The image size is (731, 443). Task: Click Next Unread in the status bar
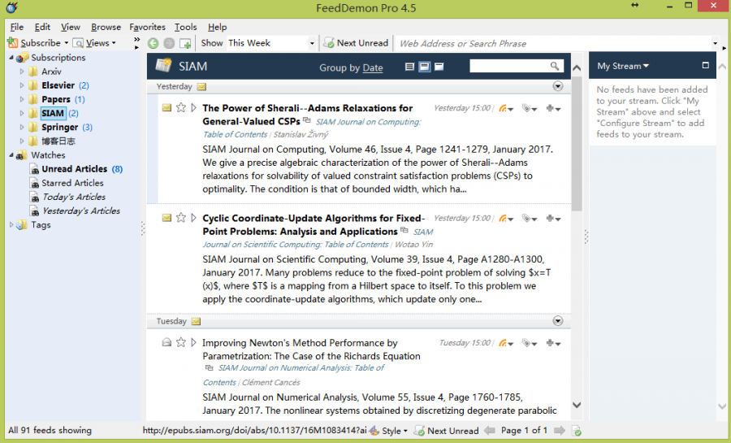coord(447,431)
